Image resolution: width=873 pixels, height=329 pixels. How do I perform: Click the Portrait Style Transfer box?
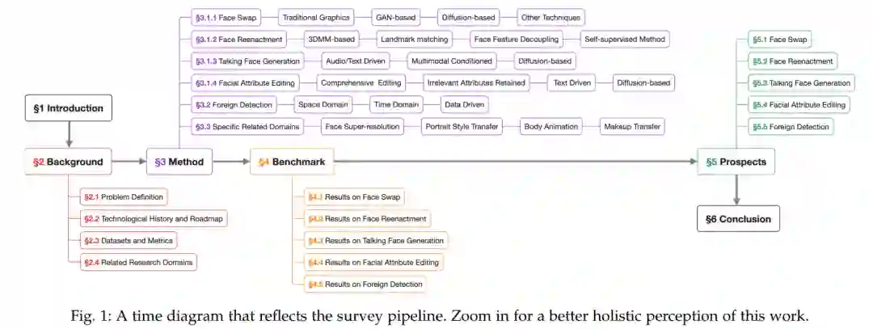[x=462, y=126]
